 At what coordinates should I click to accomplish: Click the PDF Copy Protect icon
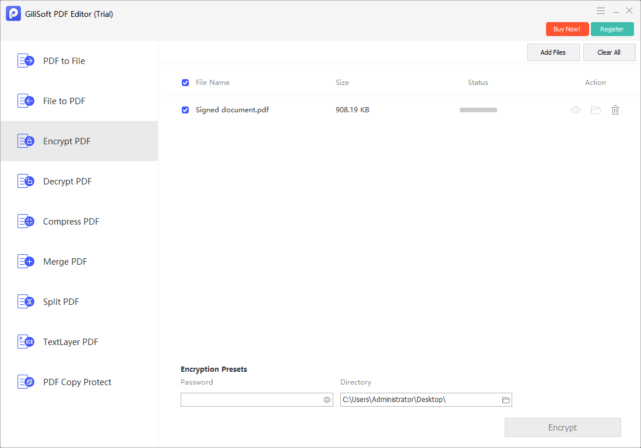[26, 382]
